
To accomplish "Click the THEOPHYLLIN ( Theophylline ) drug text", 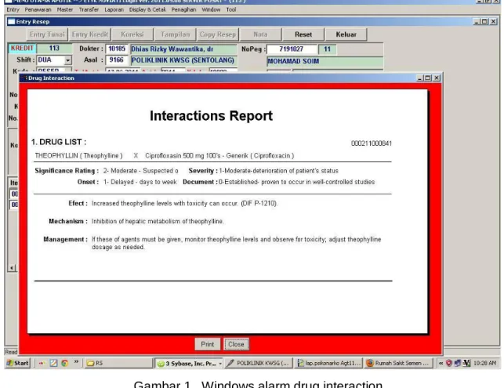I will [x=78, y=155].
